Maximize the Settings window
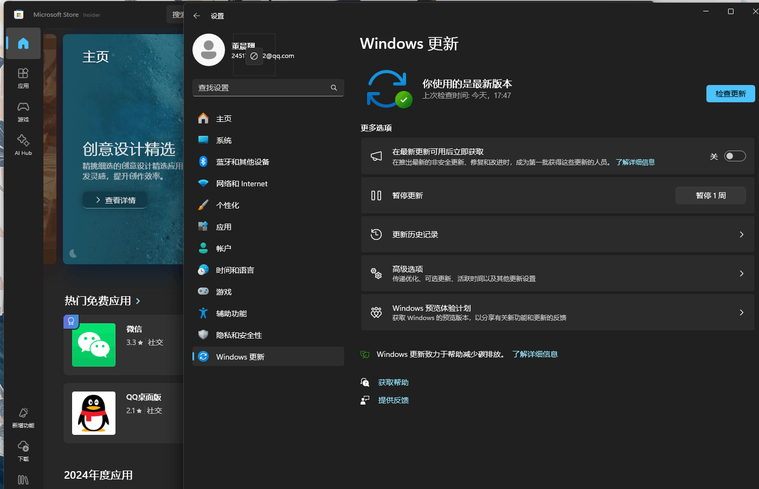Screen dimensions: 759x489 730,11
